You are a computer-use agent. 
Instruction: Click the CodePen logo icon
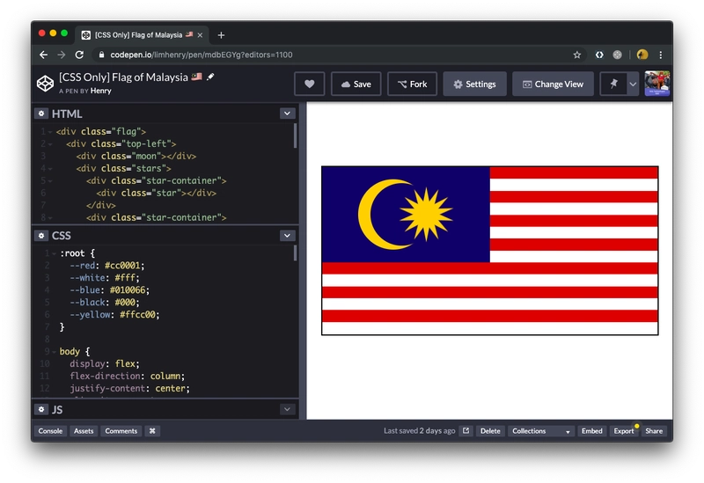point(46,84)
